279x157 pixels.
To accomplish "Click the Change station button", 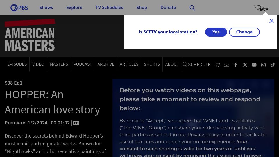I will point(244,32).
